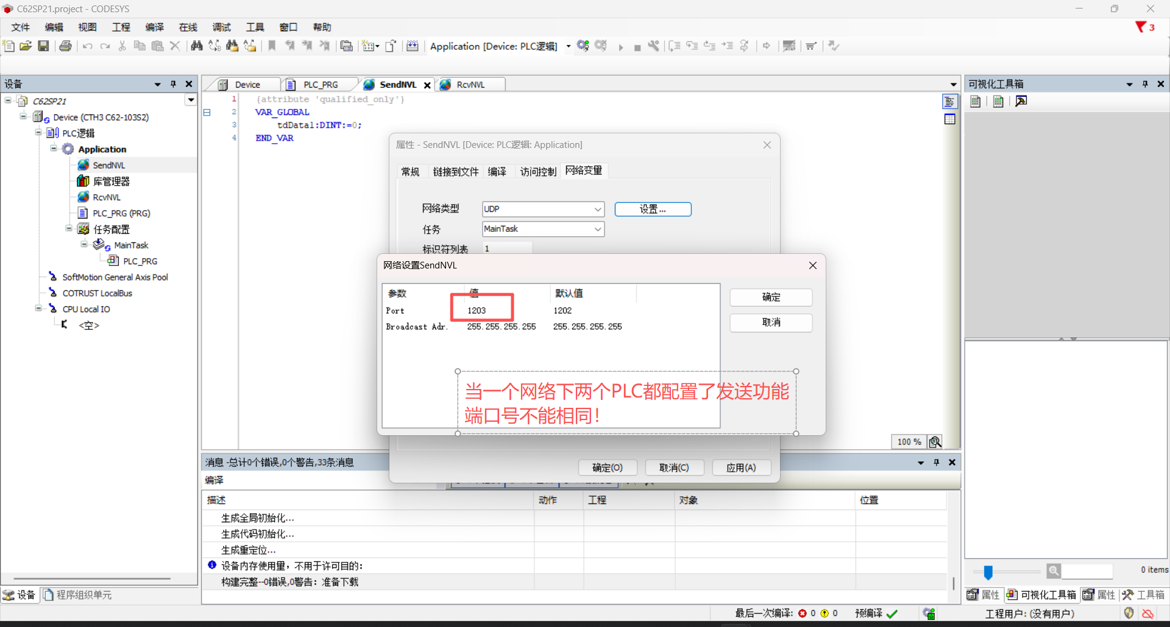This screenshot has height=627, width=1170.
Task: Close the SendNVL editor tab
Action: coord(427,85)
